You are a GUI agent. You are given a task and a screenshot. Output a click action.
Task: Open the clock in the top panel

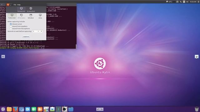(x=193, y=2)
